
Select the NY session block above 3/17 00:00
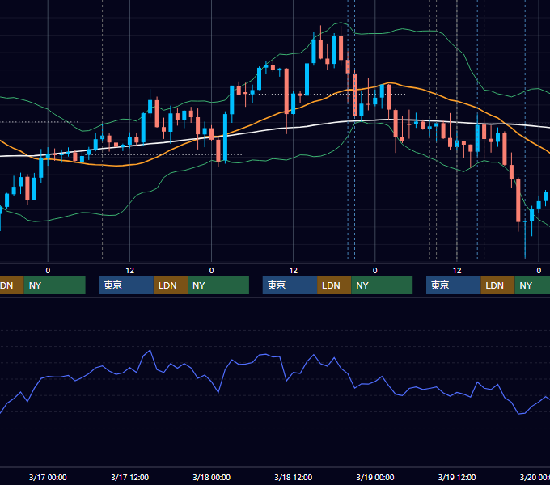[55, 285]
